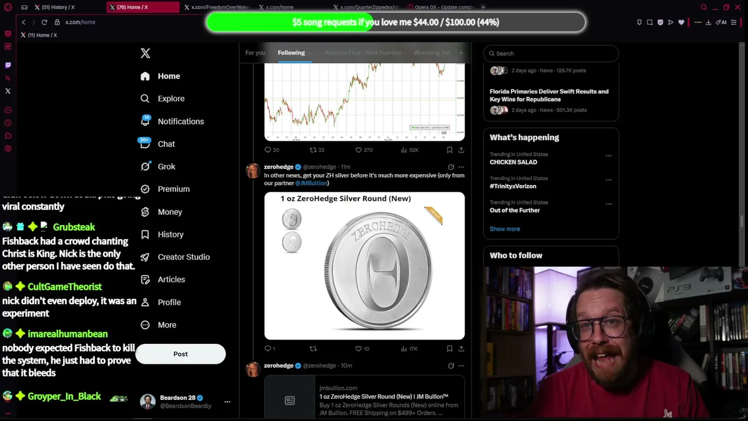Switch to the x.com/FreedomOverWoke browser tab

[216, 7]
